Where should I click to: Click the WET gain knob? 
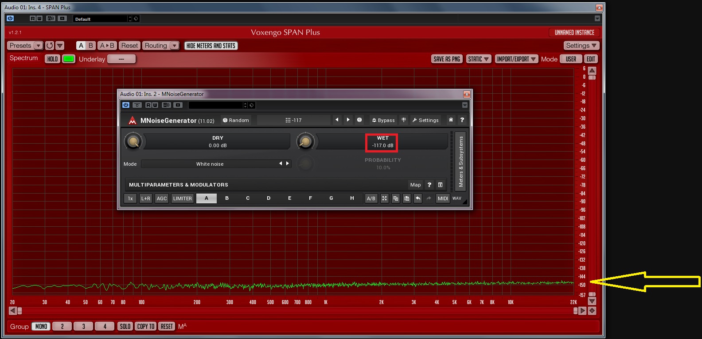(x=305, y=141)
